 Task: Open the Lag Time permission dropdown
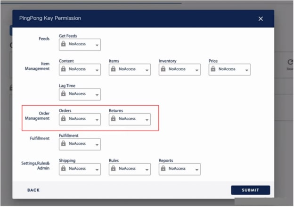80,94
